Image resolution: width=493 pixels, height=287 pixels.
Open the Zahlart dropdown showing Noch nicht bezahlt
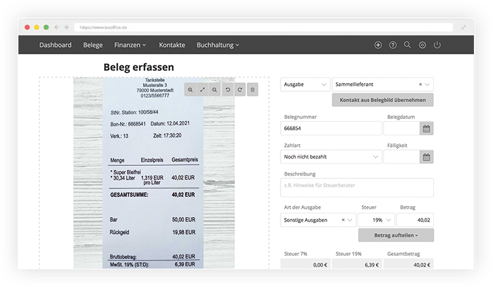pyautogui.click(x=331, y=157)
